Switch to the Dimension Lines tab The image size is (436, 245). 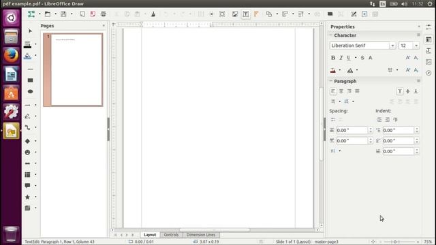(201, 235)
